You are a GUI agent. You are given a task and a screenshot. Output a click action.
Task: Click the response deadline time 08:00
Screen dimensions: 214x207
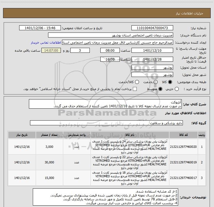pyautogui.click(x=110, y=50)
